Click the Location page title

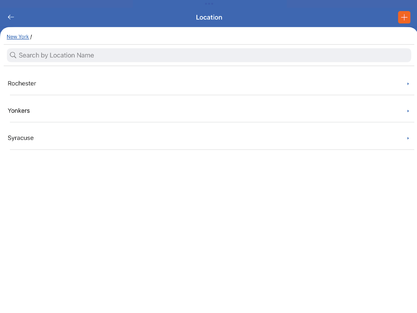click(x=209, y=17)
